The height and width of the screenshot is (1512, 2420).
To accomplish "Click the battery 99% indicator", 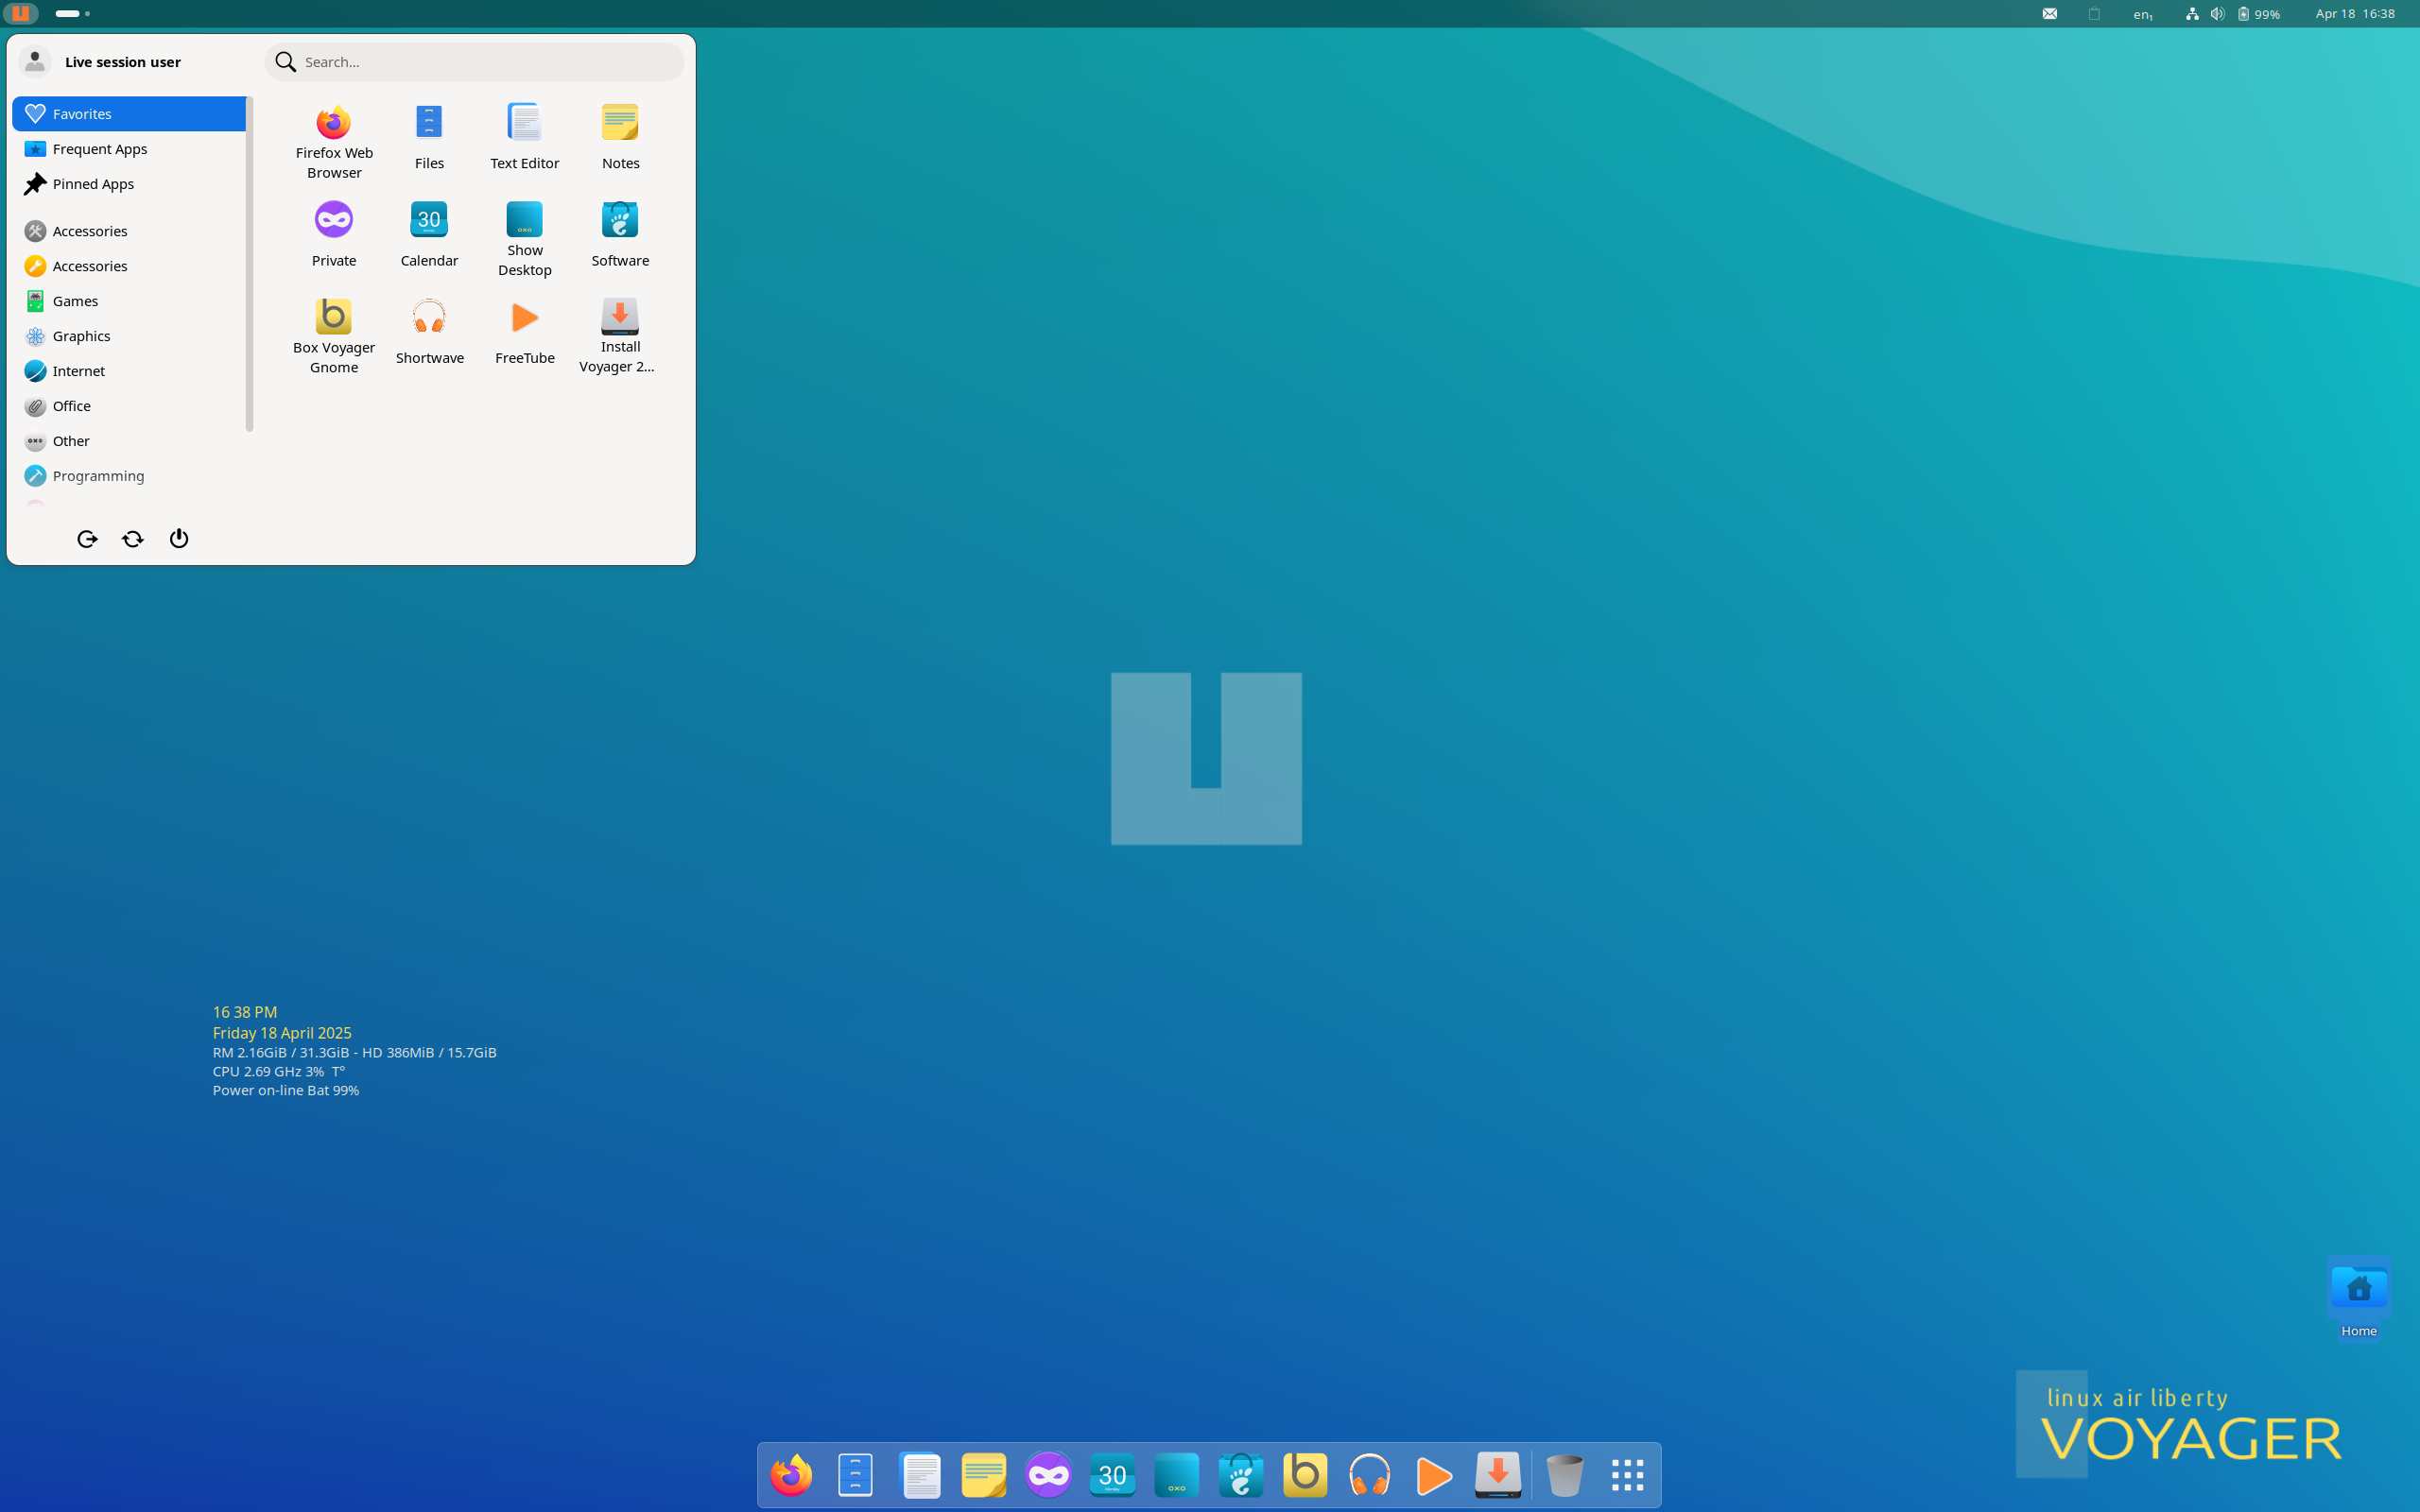I will [x=2259, y=14].
